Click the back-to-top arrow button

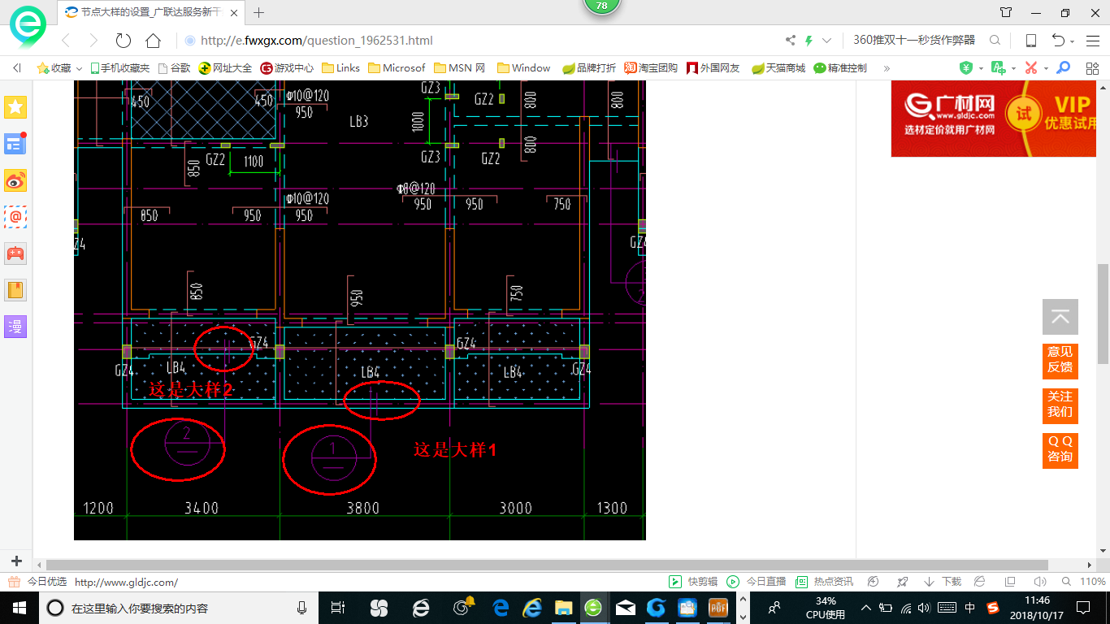1060,317
